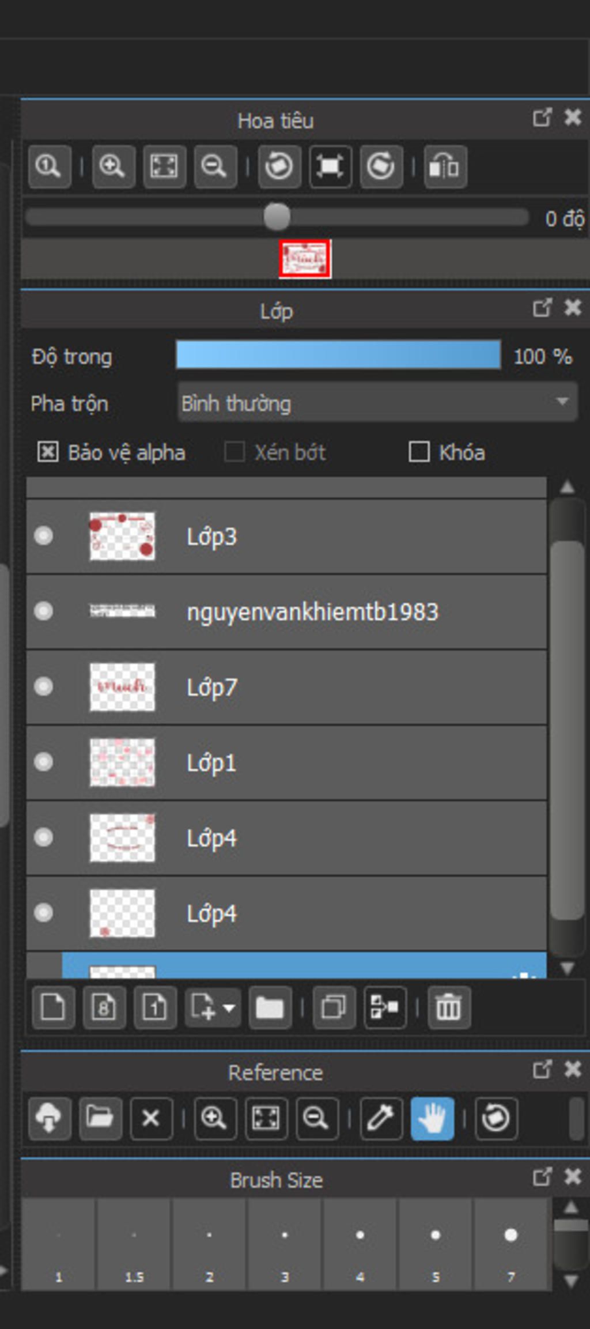Hide the Lớp7 layer visibility
Screen dimensions: 590x1329
pos(44,686)
